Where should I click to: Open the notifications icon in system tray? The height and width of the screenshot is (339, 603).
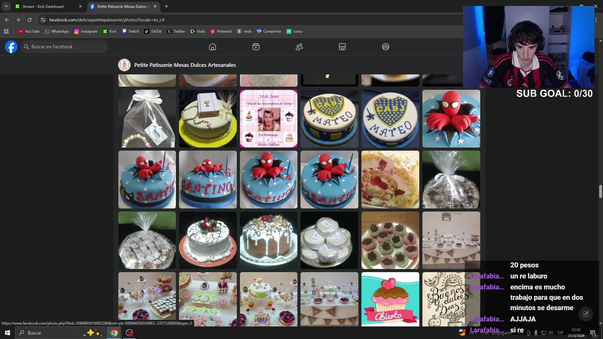pos(593,333)
